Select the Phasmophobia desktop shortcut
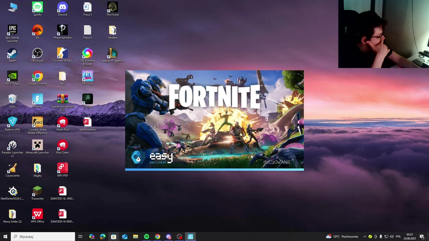 tap(62, 32)
